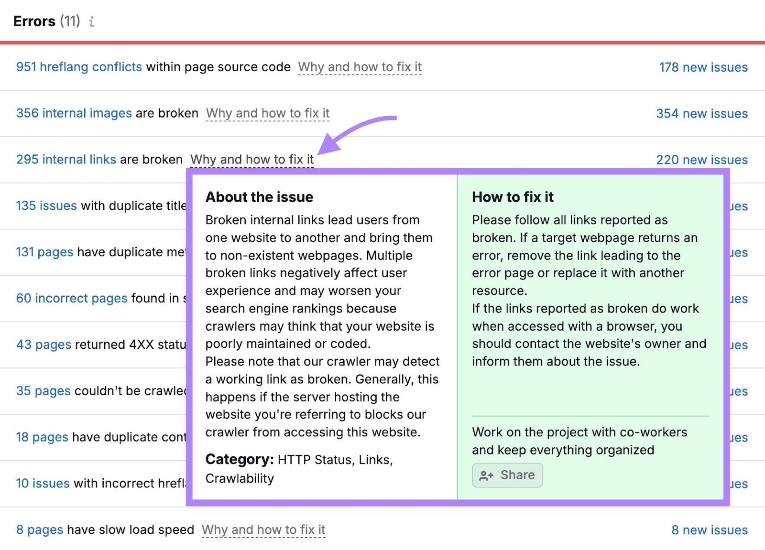Image resolution: width=765 pixels, height=550 pixels.
Task: Expand Why and how to fix it for hreflang conflicts
Action: point(360,67)
